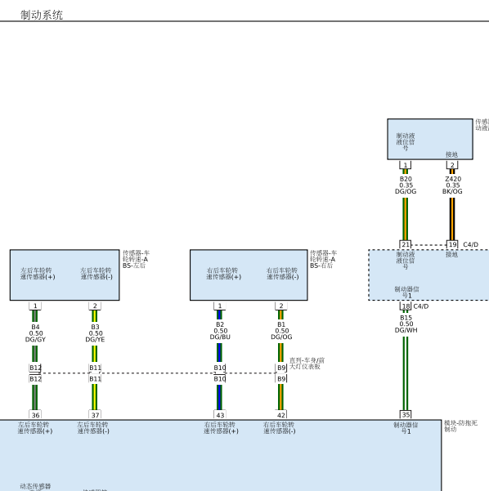The width and height of the screenshot is (489, 491).
Task: Click 右后车轮转速传感器(-) inside right rear sensor box
Action: 282,274
